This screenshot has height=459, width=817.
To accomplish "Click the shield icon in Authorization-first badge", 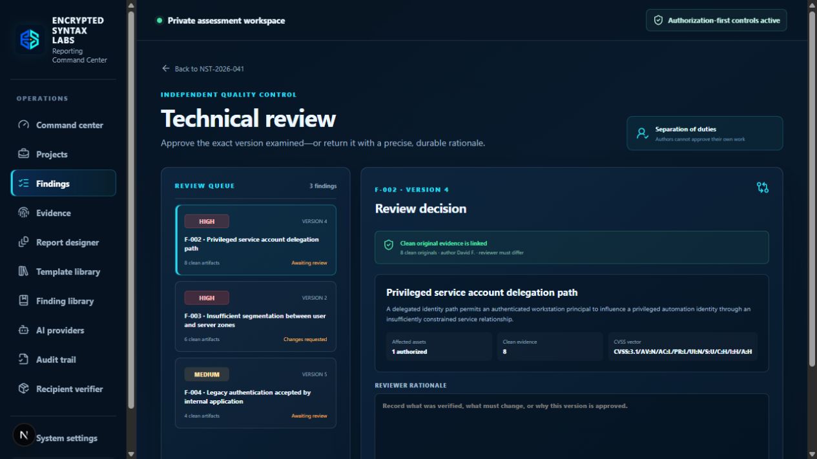I will [659, 20].
